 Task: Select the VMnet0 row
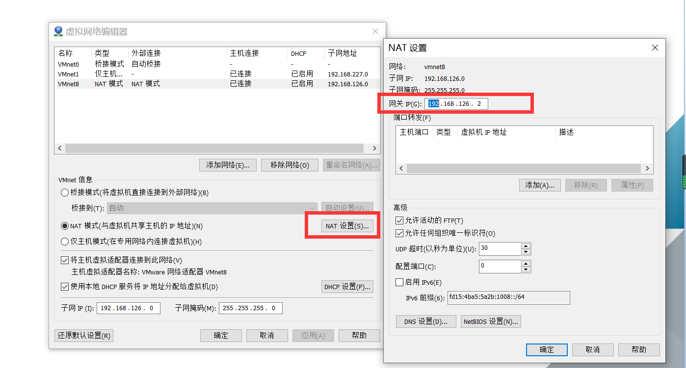pos(217,64)
